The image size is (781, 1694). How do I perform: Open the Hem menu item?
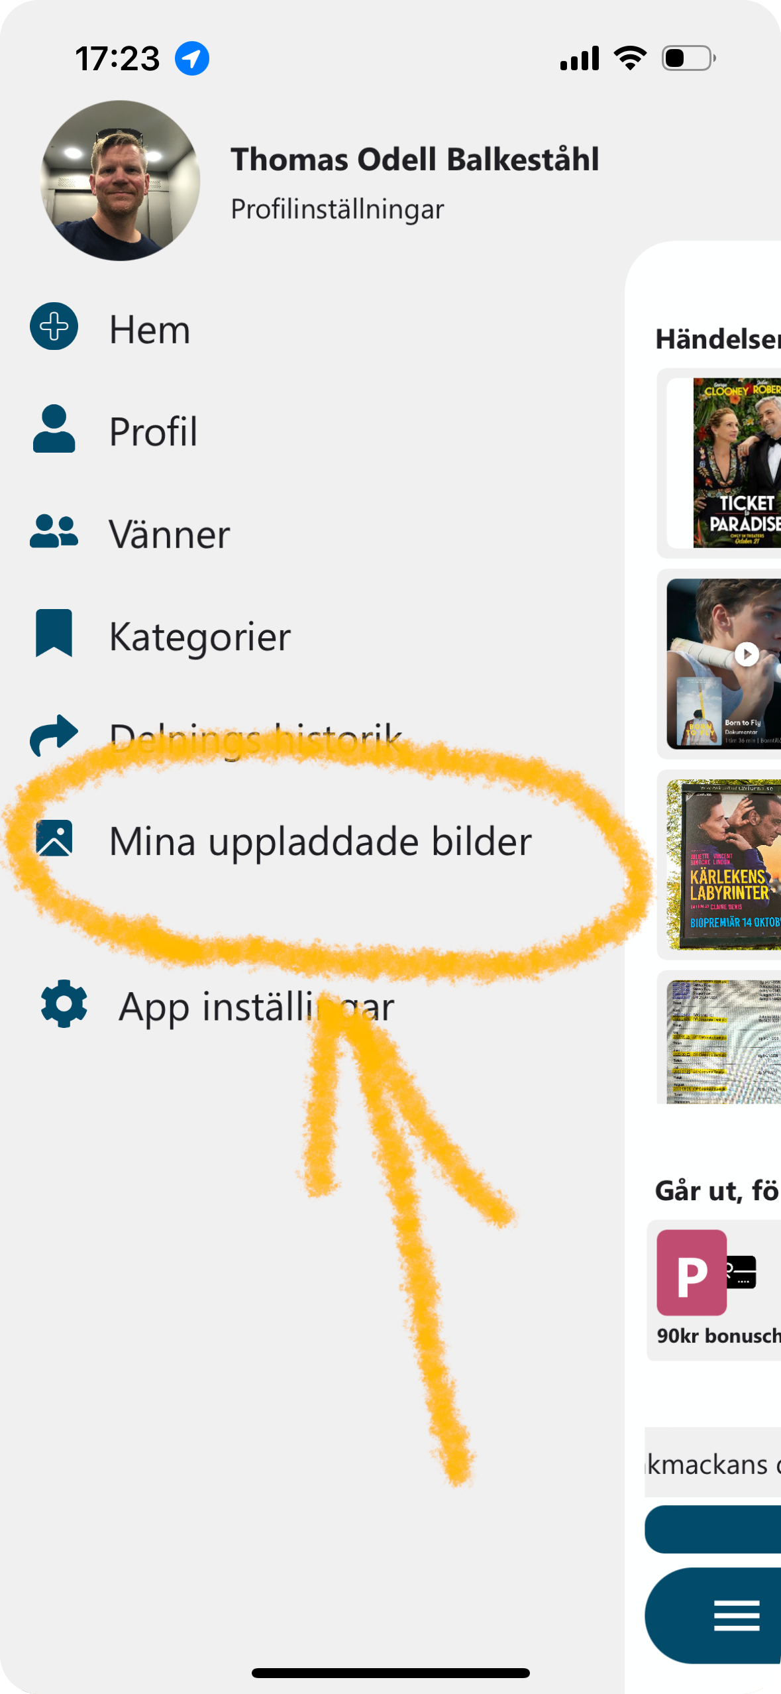150,329
